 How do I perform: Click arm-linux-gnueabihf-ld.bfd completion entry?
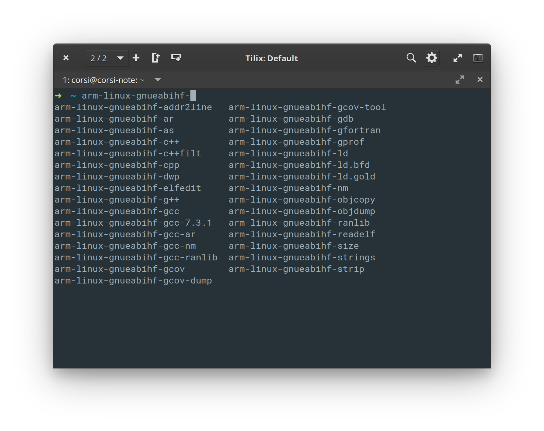pos(299,165)
